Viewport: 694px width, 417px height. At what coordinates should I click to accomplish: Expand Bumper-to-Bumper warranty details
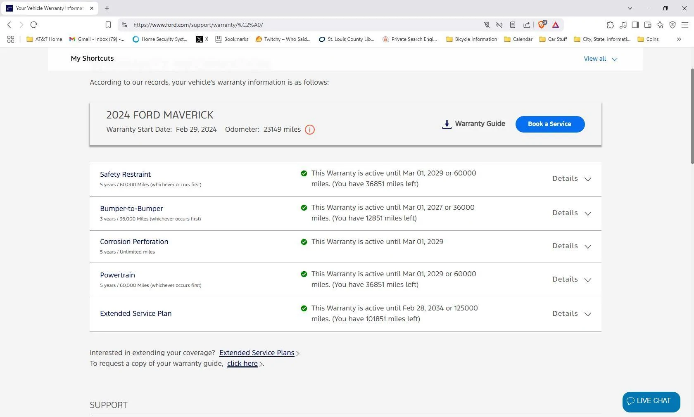572,213
